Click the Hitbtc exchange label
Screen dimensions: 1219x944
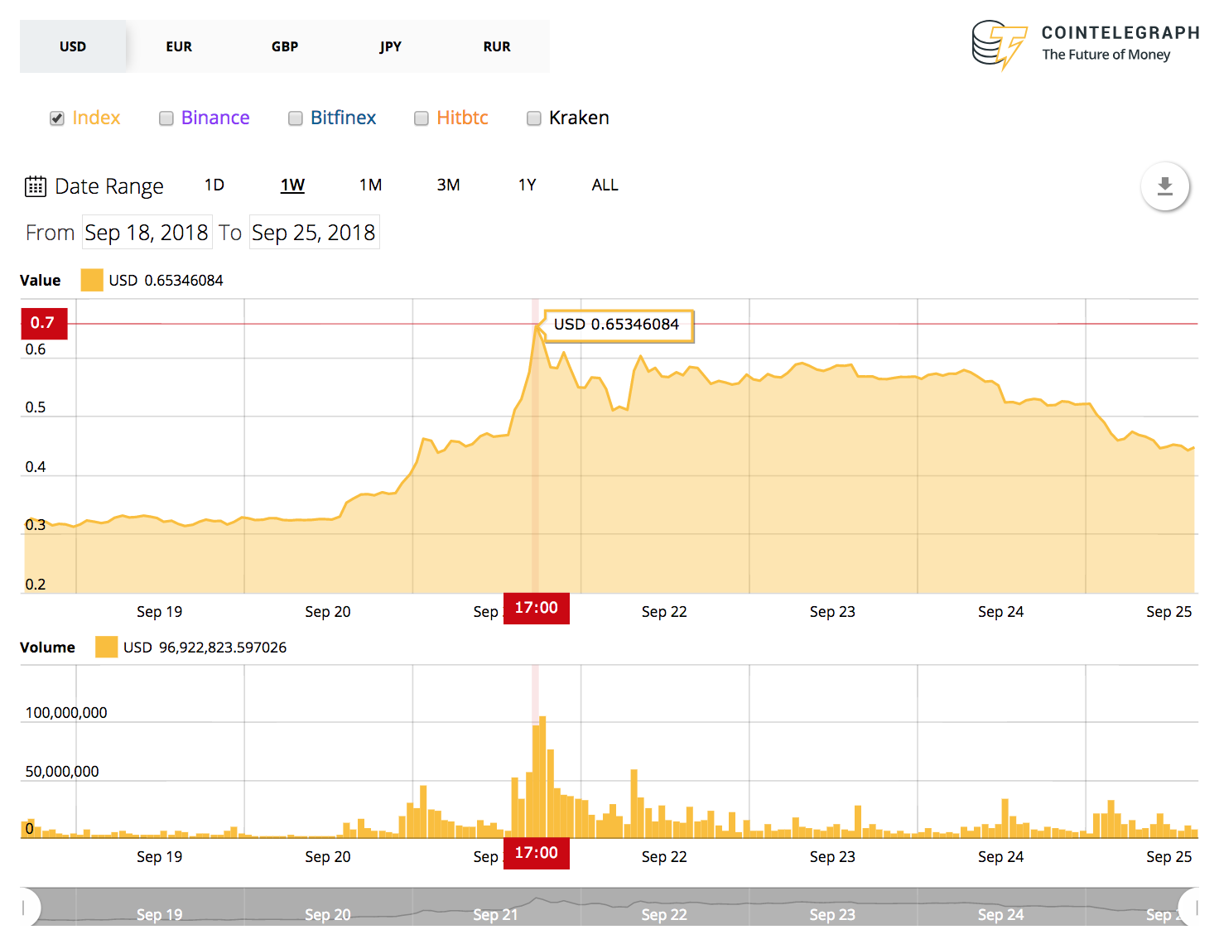(462, 118)
